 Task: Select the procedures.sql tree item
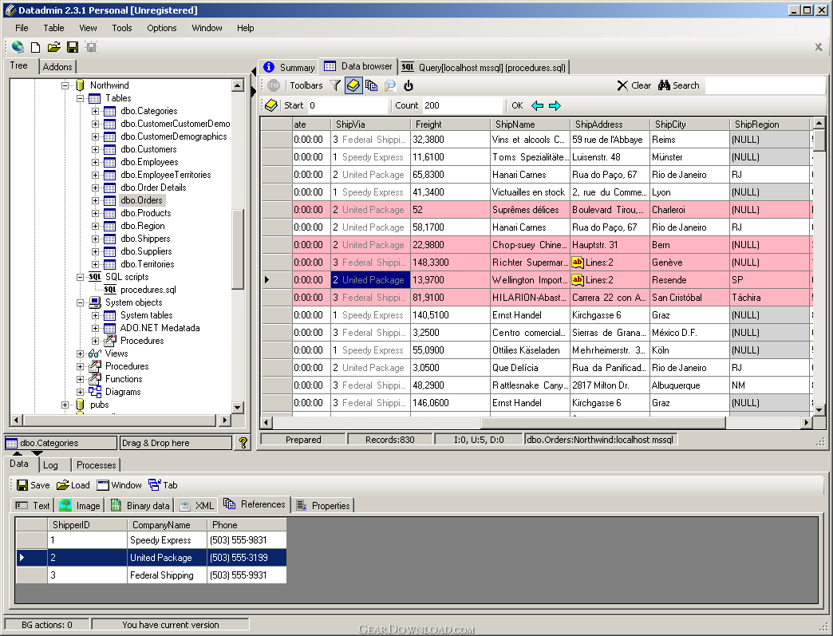click(x=148, y=290)
